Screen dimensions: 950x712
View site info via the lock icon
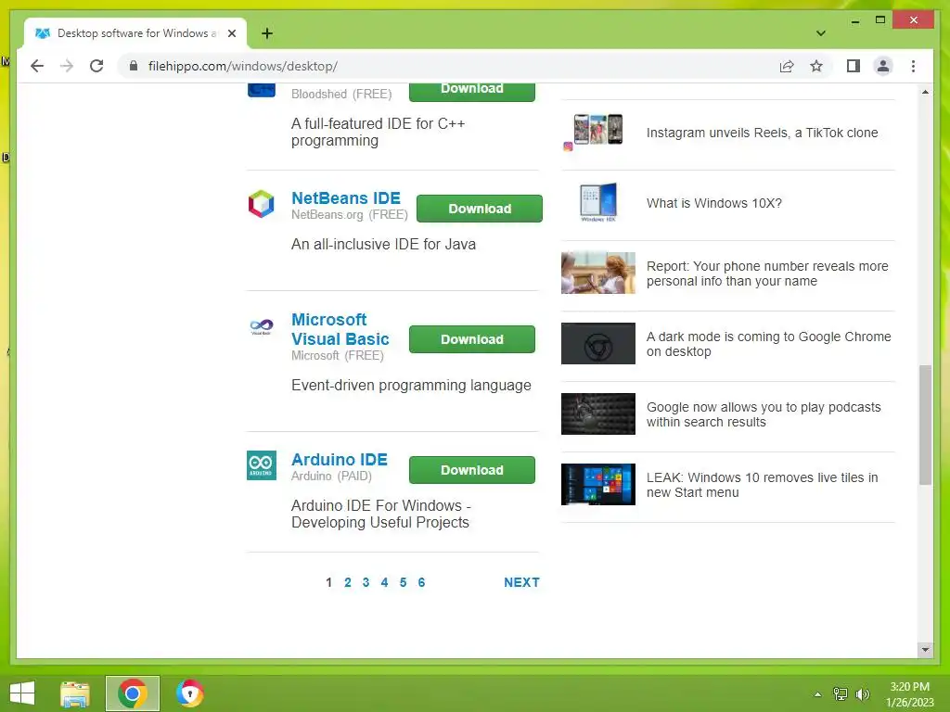click(x=134, y=66)
